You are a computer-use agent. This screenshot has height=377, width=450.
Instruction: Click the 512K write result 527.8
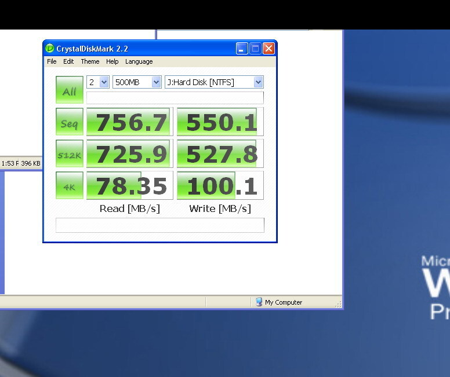[220, 154]
